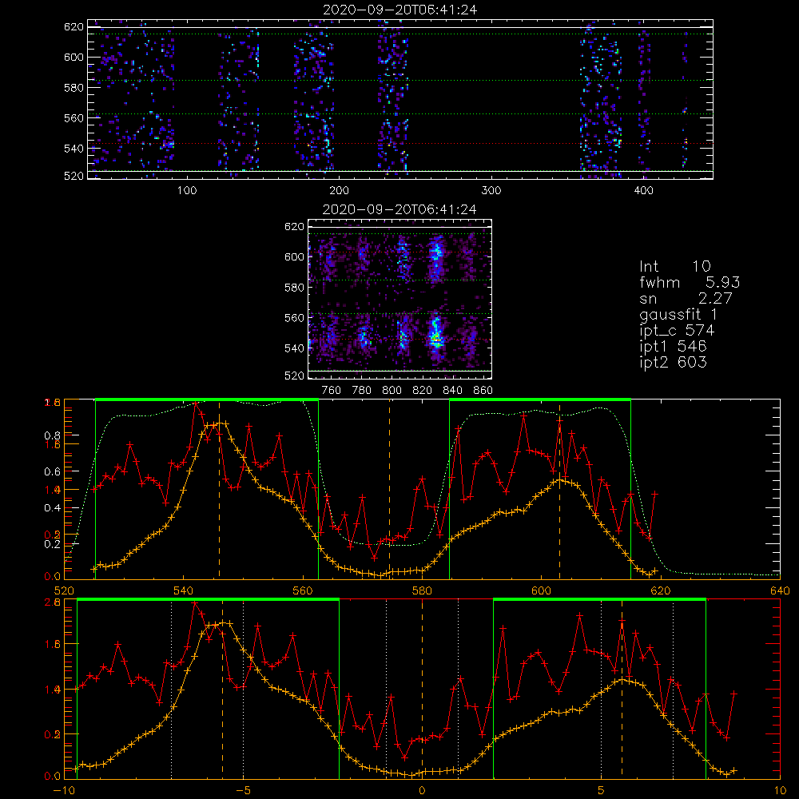Click the wide spectrogram image at top
Screen dimensions: 799x799
click(400, 99)
